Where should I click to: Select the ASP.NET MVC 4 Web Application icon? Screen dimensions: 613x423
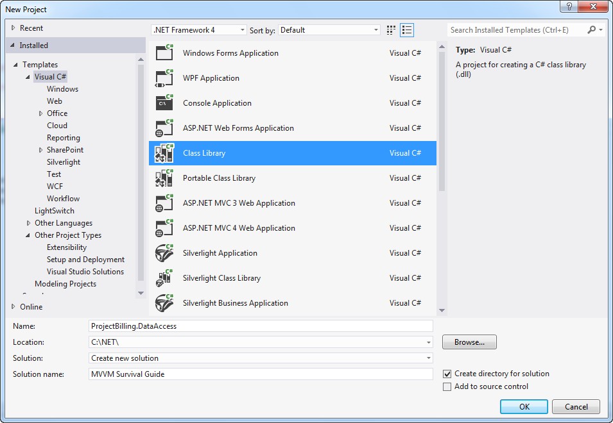click(x=164, y=228)
